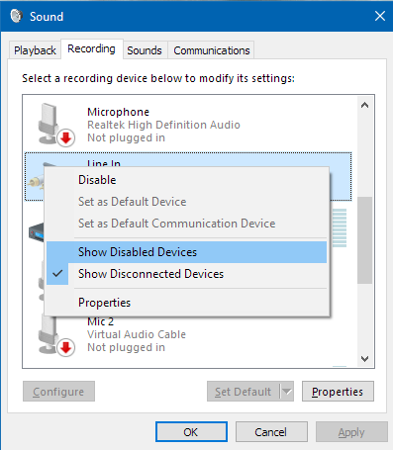Click the Line In connector icon

(36, 181)
